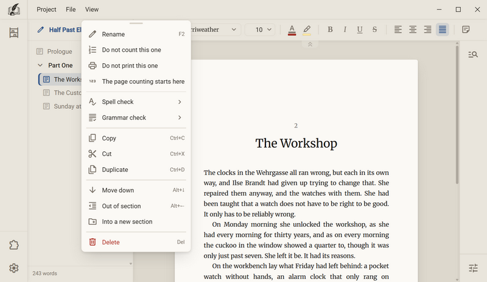Open the font size 10 dropdown

260,30
